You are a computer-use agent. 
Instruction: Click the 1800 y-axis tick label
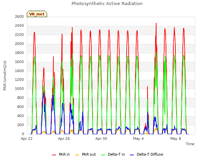(19, 53)
